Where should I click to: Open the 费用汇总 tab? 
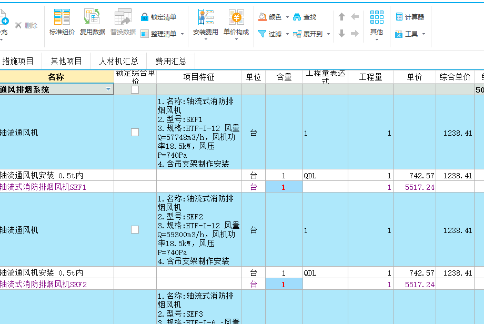tap(170, 61)
